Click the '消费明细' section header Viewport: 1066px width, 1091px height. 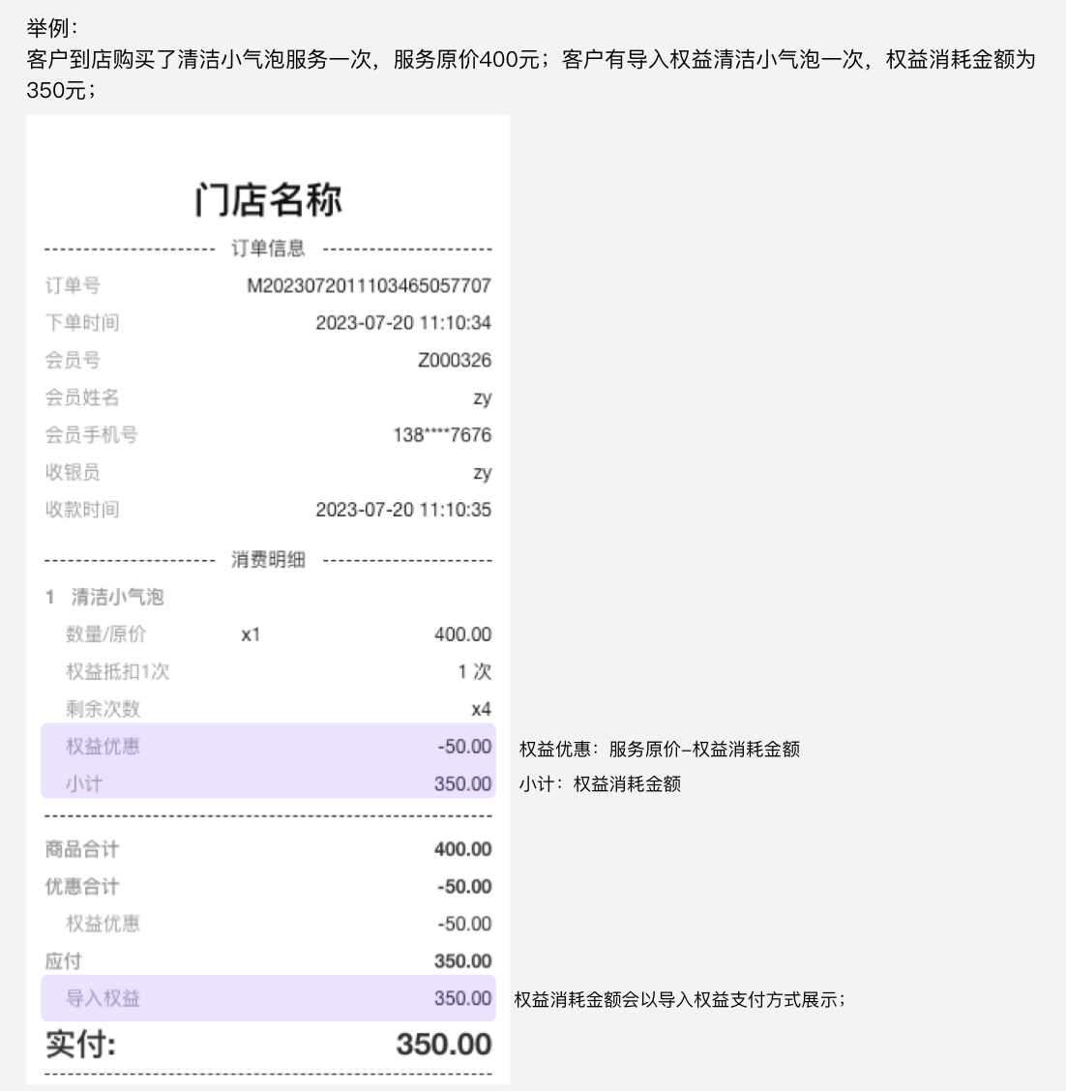pyautogui.click(x=268, y=559)
